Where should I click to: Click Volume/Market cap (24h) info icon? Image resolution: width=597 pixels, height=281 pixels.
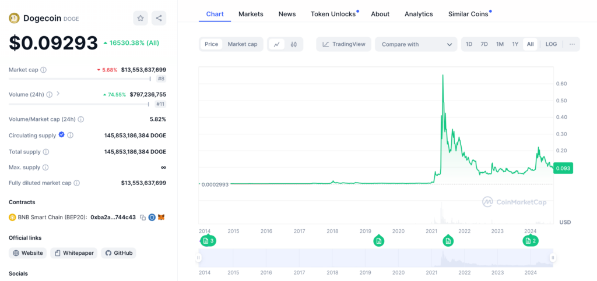coord(80,119)
